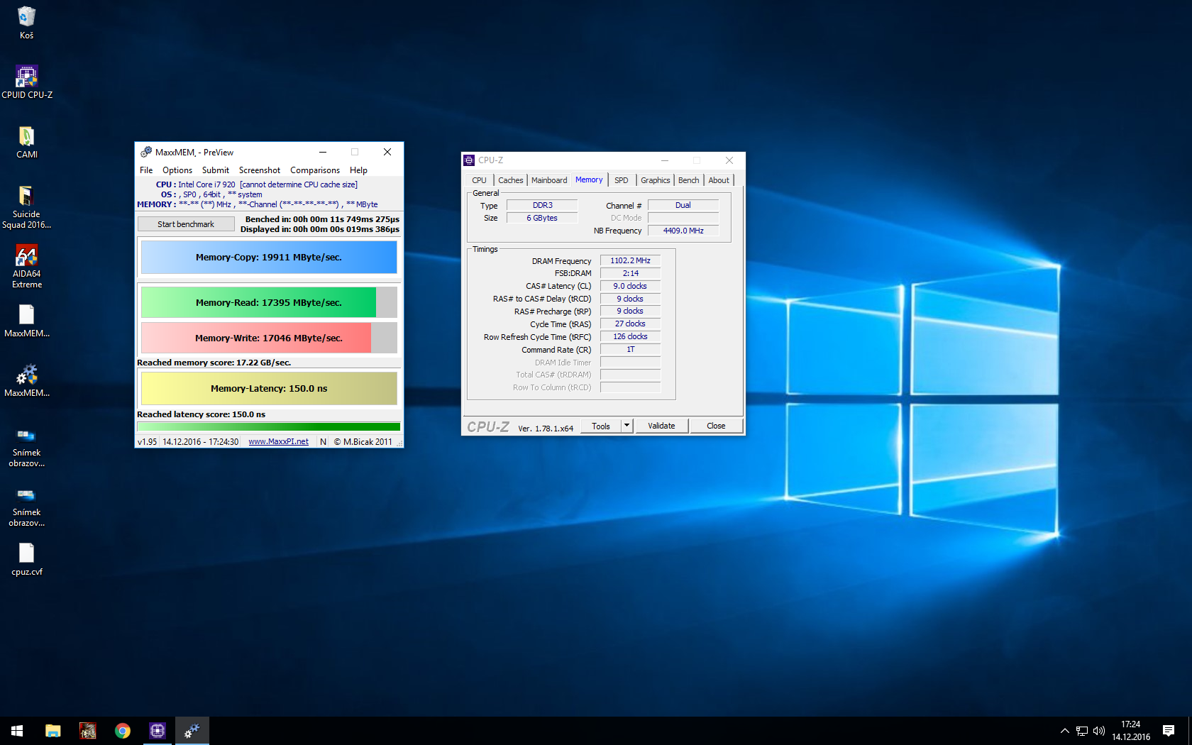The height and width of the screenshot is (745, 1192).
Task: Click the N status cell in MaxxMEM
Action: [324, 442]
